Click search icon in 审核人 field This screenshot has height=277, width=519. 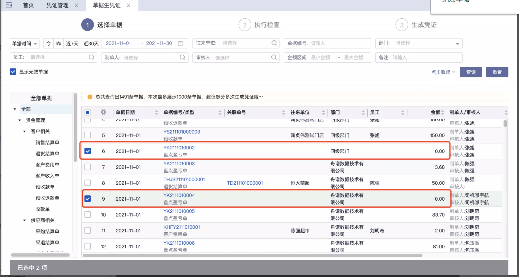click(x=274, y=57)
